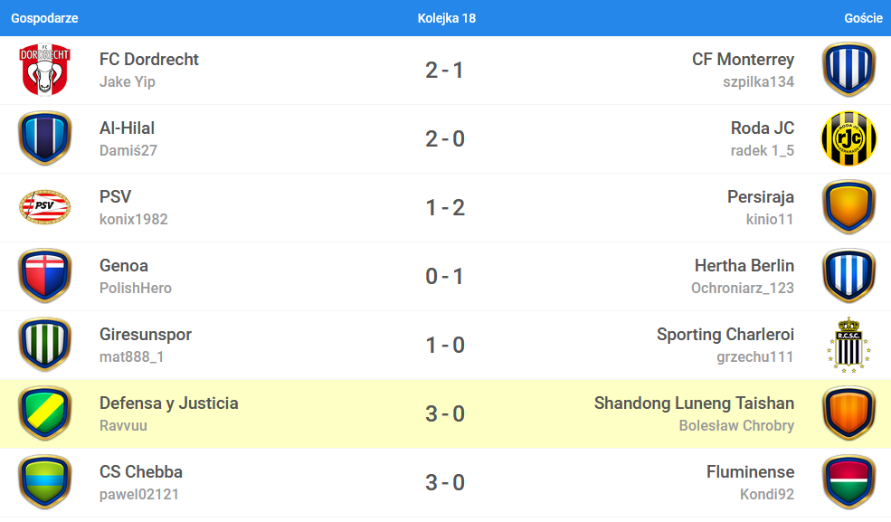Viewport: 891px width, 522px height.
Task: Click the FC Dordrecht club crest
Action: pyautogui.click(x=44, y=70)
